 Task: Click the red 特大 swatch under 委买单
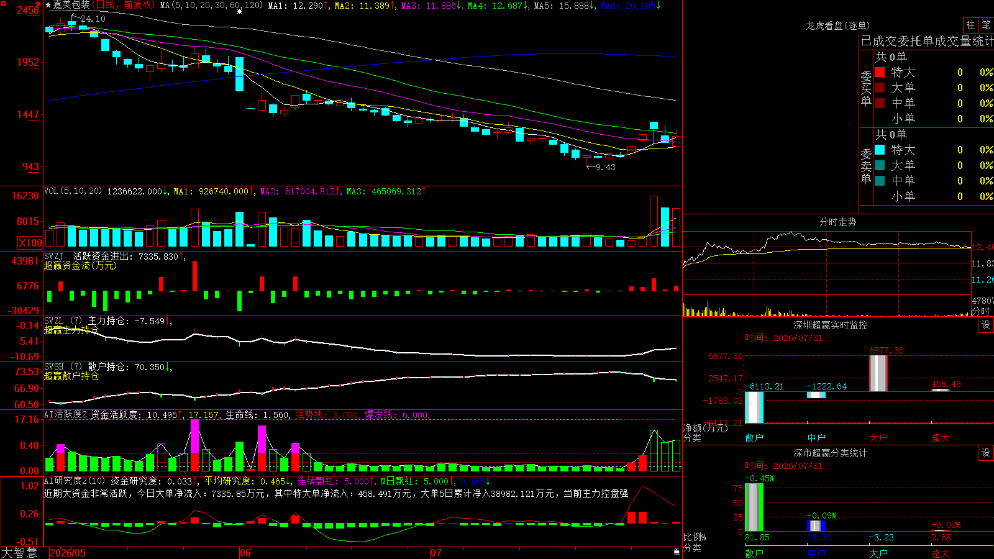coord(880,72)
